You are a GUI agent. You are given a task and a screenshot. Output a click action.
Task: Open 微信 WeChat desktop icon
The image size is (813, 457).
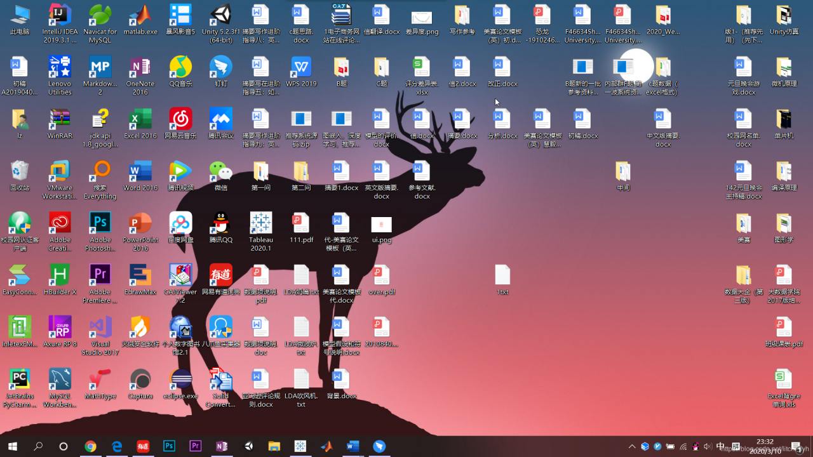[x=221, y=176]
